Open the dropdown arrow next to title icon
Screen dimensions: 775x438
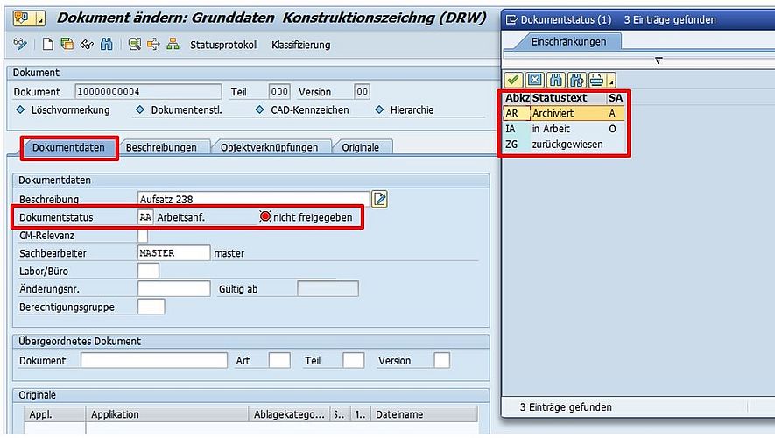pyautogui.click(x=41, y=18)
